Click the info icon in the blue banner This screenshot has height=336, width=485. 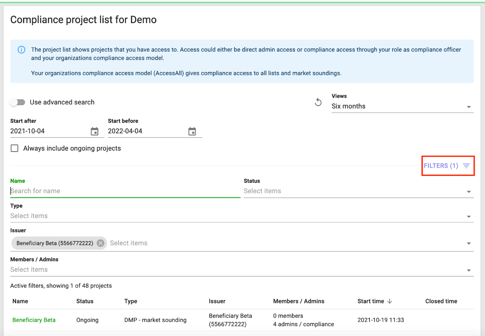tap(21, 50)
